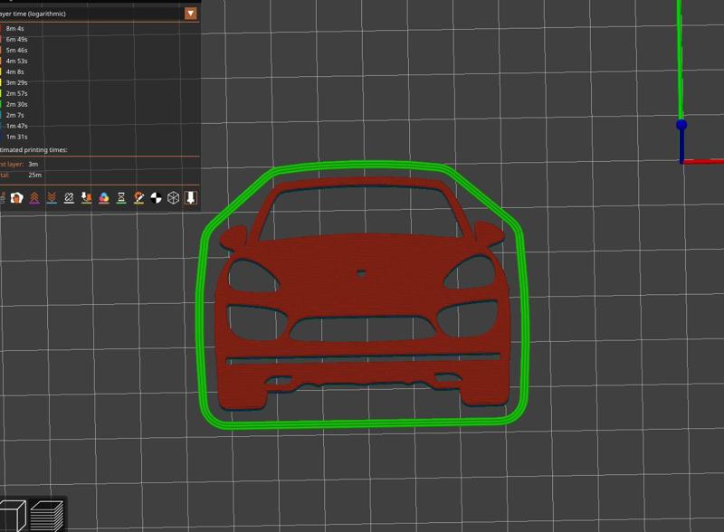The image size is (724, 532).
Task: Click the Total 25m time value
Action: tap(34, 175)
